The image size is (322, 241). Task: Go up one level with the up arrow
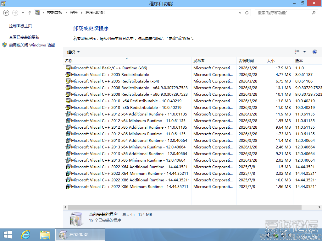[30, 13]
